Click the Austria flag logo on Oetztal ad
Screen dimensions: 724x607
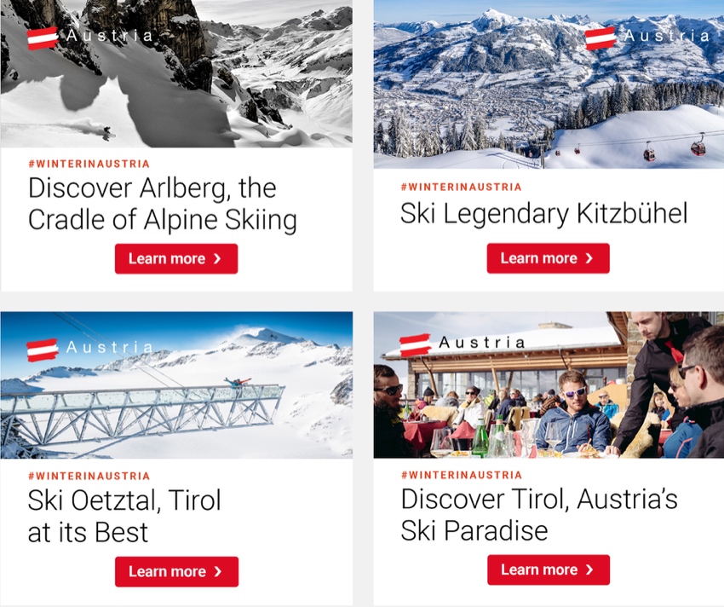[x=43, y=350]
